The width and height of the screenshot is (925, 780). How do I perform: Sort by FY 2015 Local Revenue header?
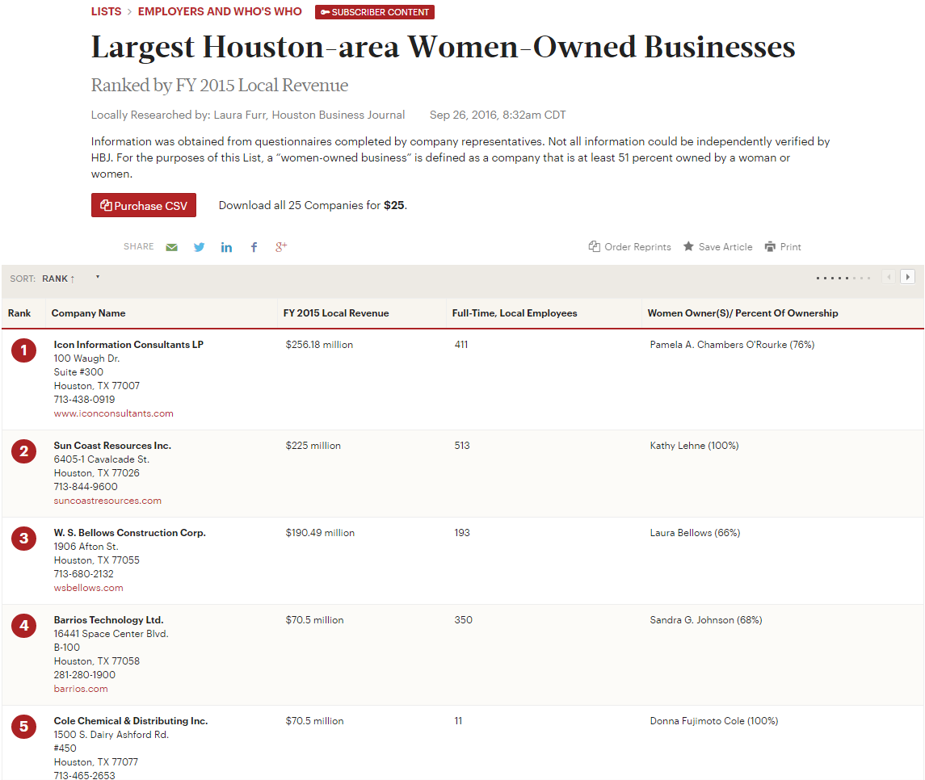336,313
